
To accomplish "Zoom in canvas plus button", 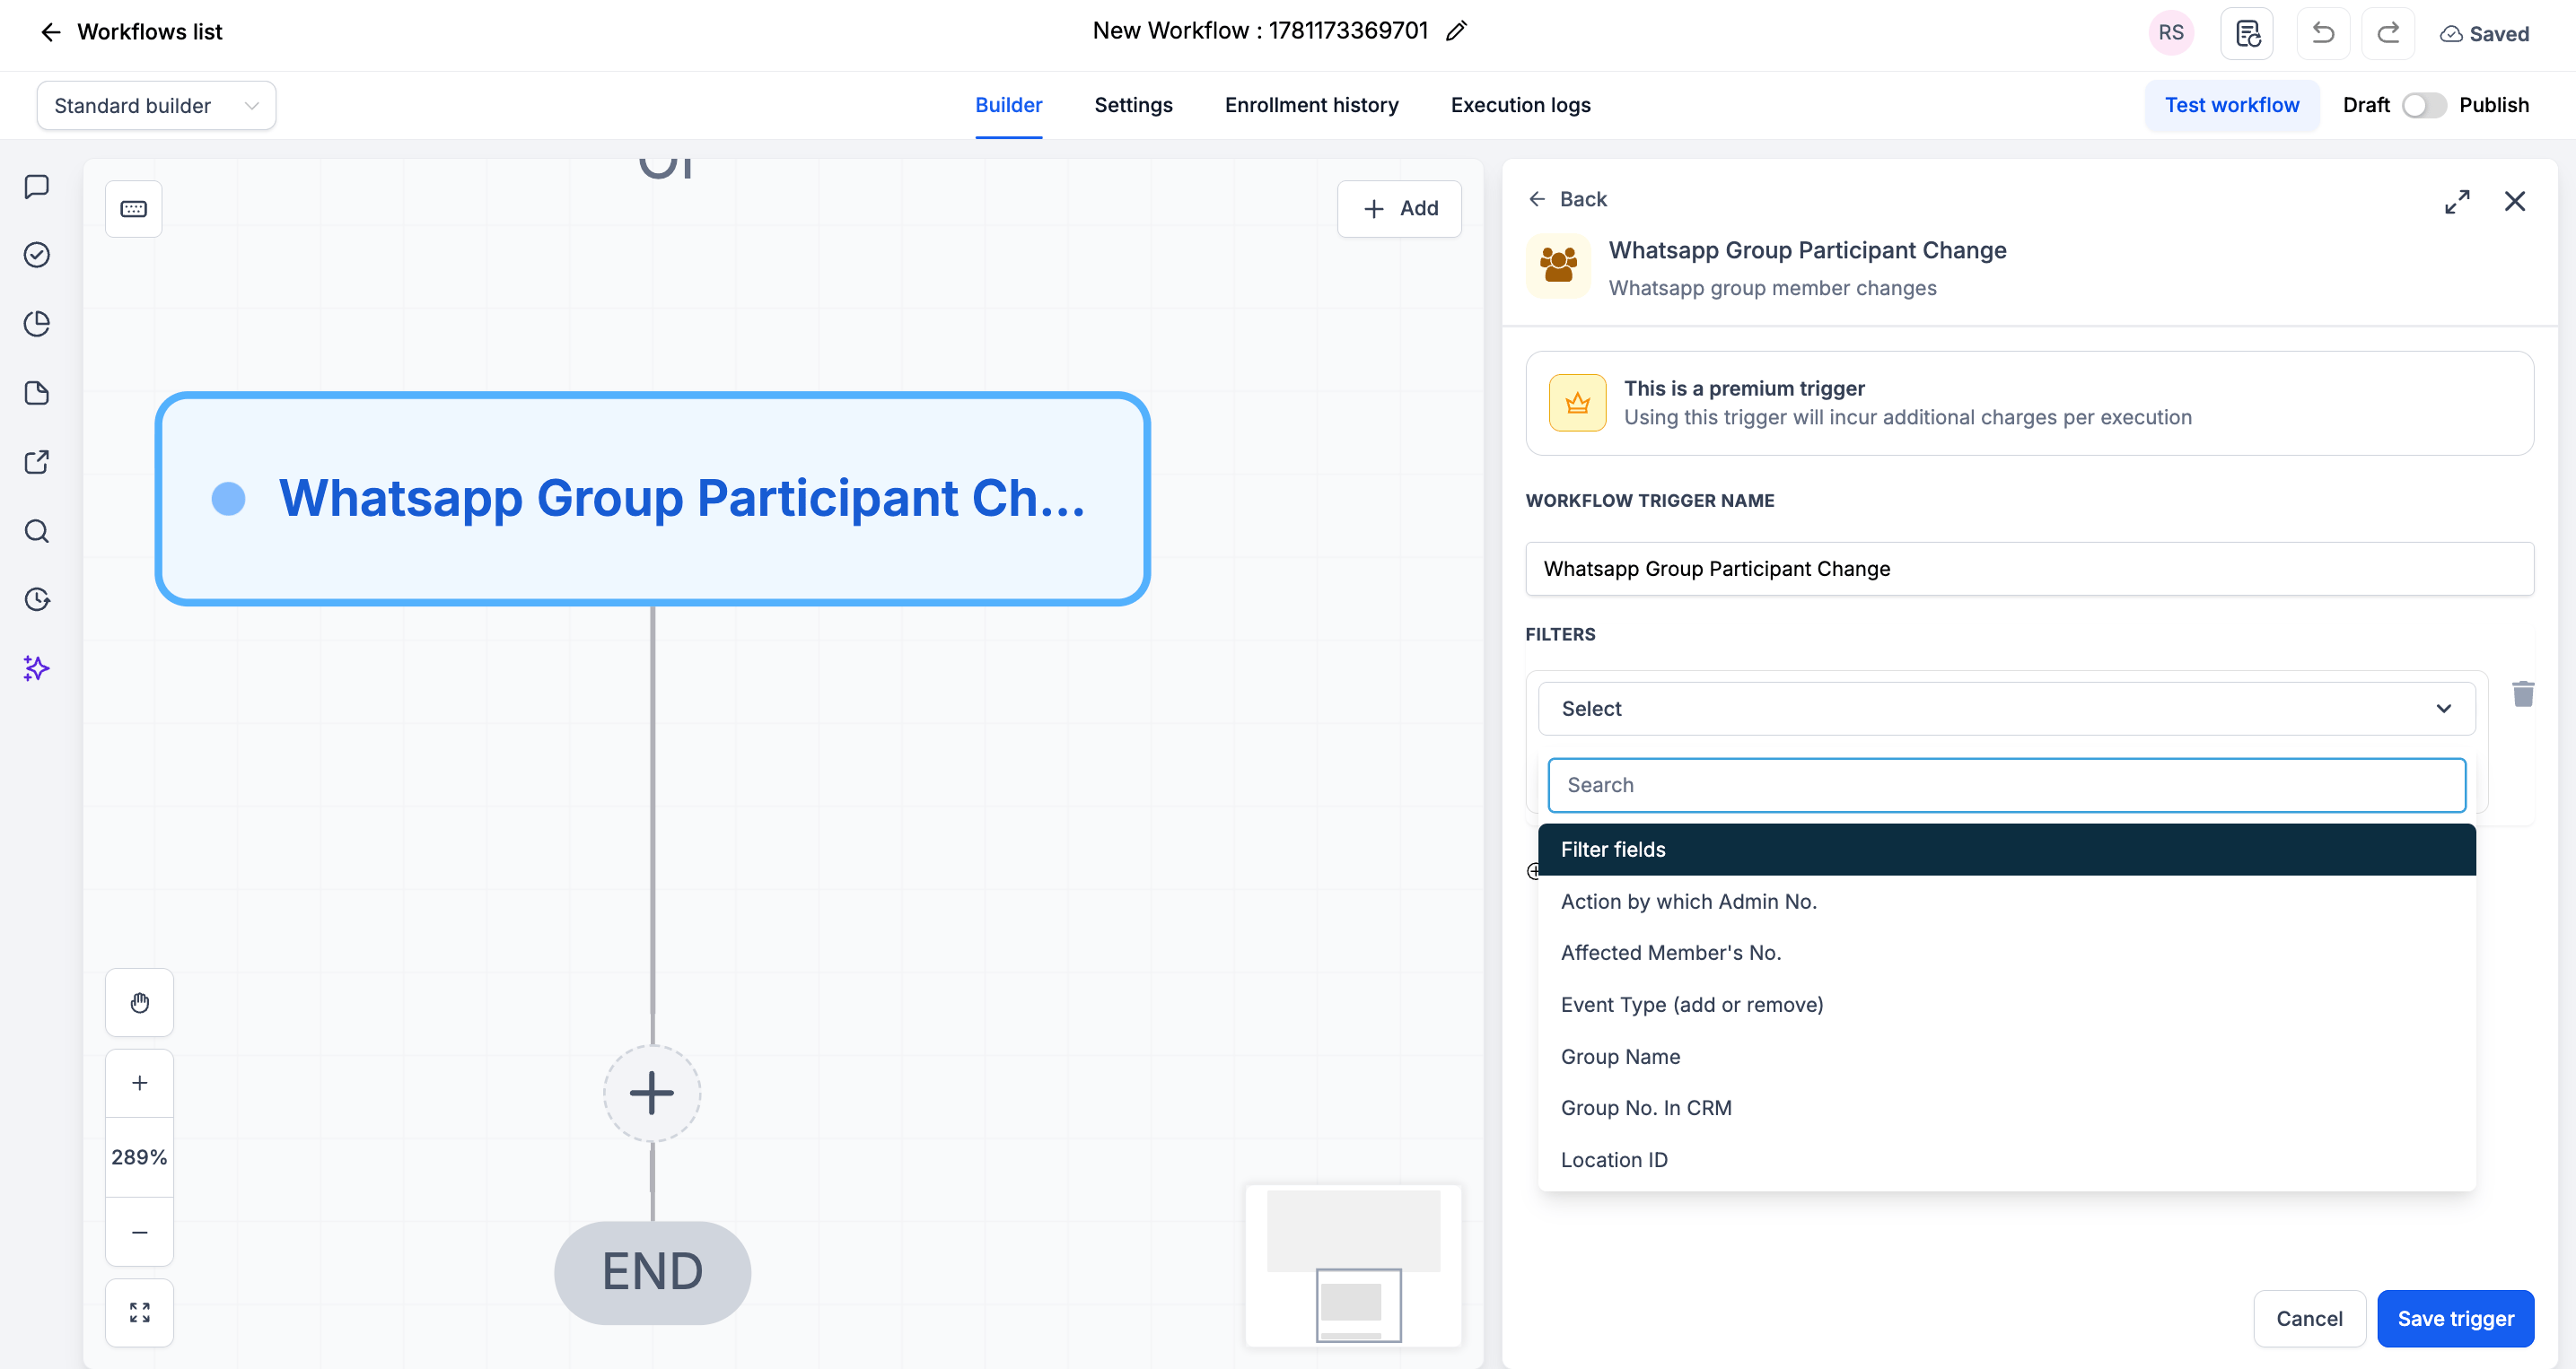I will [x=140, y=1083].
